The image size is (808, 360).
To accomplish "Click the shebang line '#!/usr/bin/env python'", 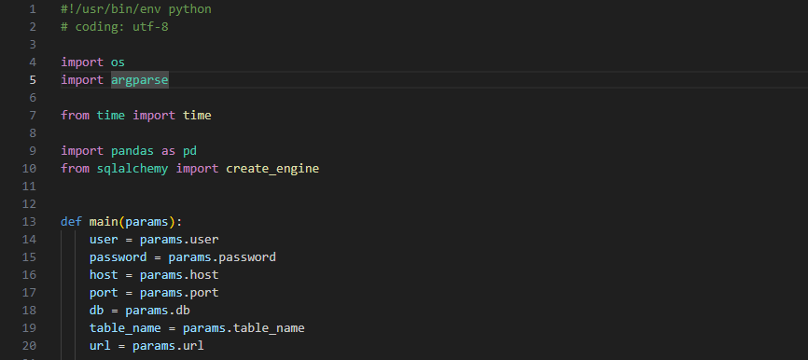I will (x=136, y=9).
